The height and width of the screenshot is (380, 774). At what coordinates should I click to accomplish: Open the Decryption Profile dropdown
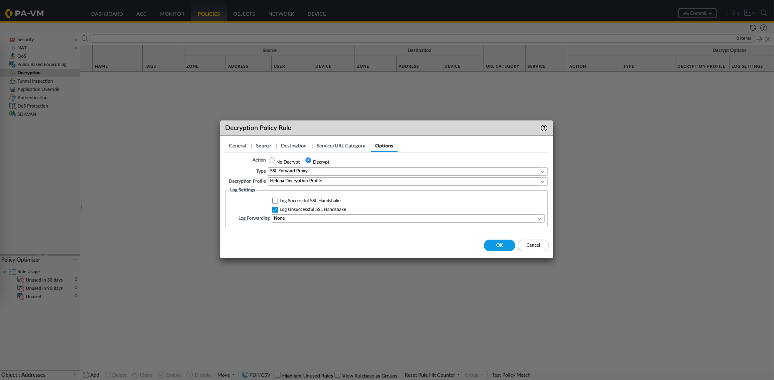click(407, 181)
